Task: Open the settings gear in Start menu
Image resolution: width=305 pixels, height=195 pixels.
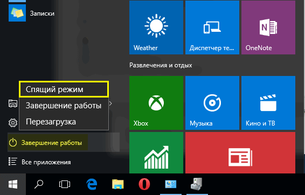Action: point(13,123)
